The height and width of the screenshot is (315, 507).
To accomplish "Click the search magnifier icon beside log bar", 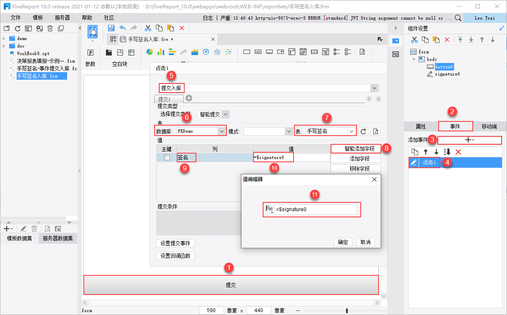I will coord(458,18).
